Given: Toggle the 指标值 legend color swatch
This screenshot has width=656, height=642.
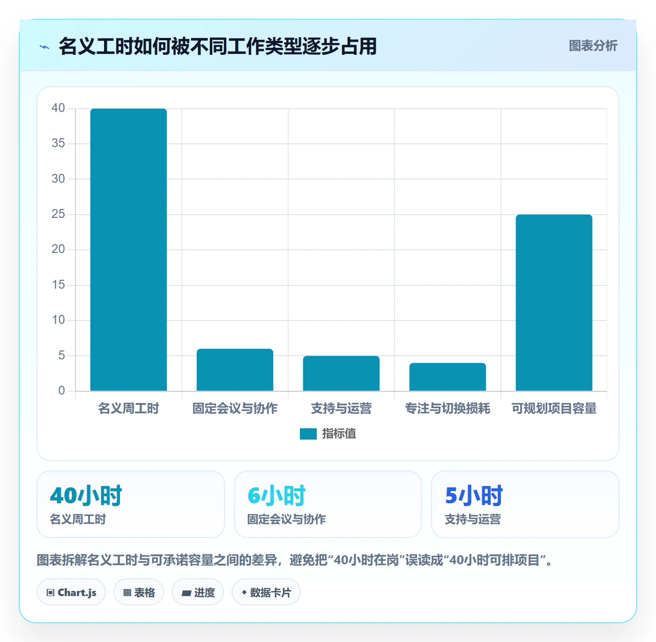Looking at the screenshot, I should (x=308, y=434).
